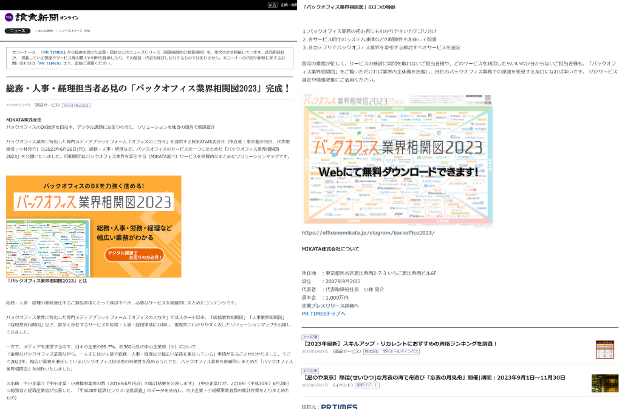Click the 次の記事 label
The image size is (622, 409).
click(310, 337)
